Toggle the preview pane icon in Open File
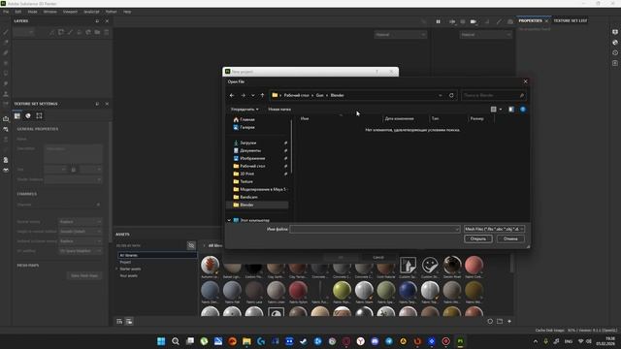The height and width of the screenshot is (349, 621). 511,110
